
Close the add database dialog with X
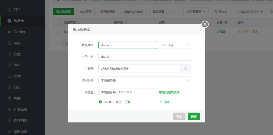[205, 24]
